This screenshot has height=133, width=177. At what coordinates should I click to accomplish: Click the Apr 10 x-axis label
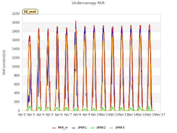(x=96, y=114)
